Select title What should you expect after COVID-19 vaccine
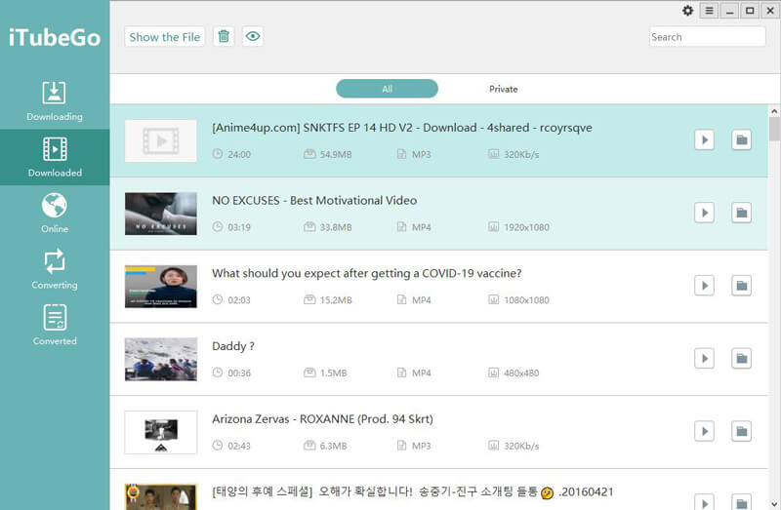 (x=367, y=274)
